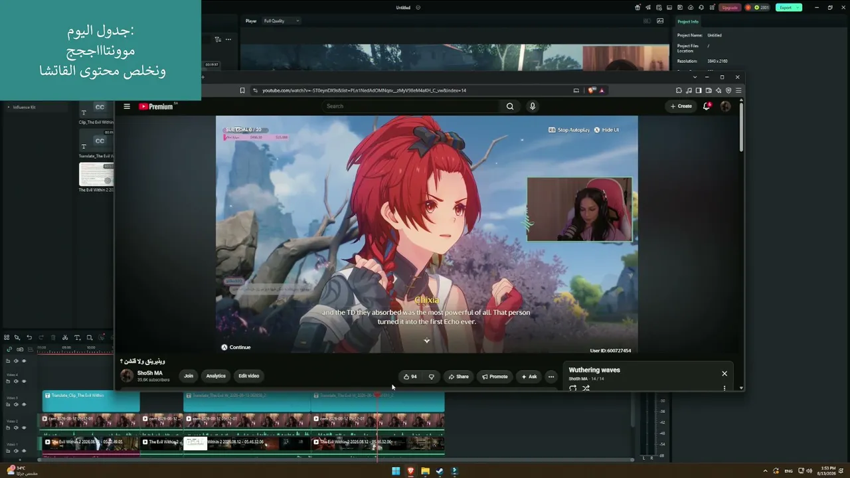The image size is (850, 478).
Task: Open the layout grid icon in the timeline toolbar
Action: click(7, 337)
